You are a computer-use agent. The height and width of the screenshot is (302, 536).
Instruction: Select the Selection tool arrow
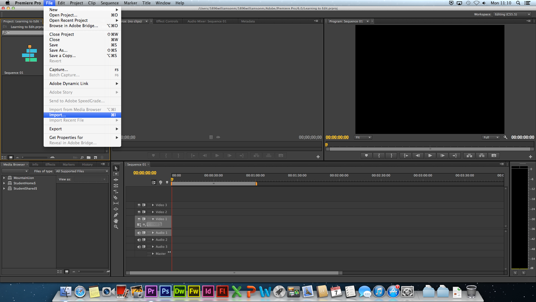pos(116,168)
